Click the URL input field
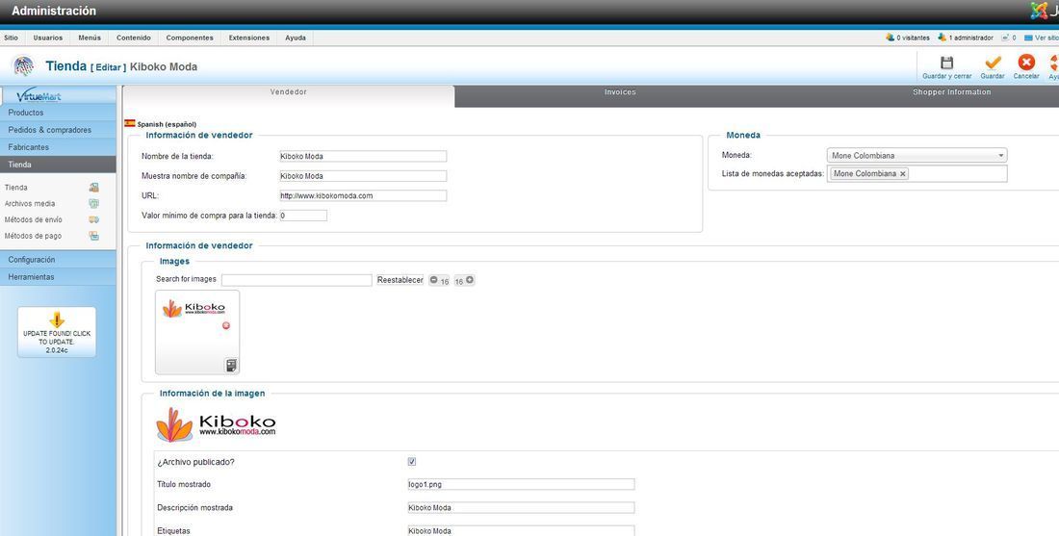 click(363, 195)
